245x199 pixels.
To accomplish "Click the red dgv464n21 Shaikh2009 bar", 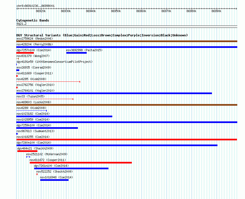I will (27, 151).
